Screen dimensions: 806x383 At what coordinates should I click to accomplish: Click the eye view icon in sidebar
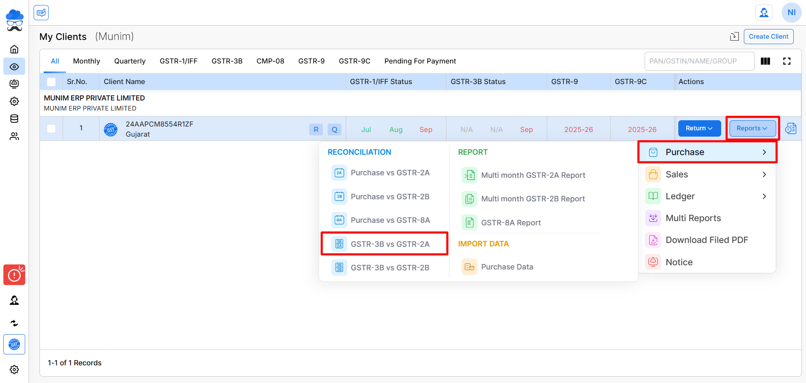[14, 66]
